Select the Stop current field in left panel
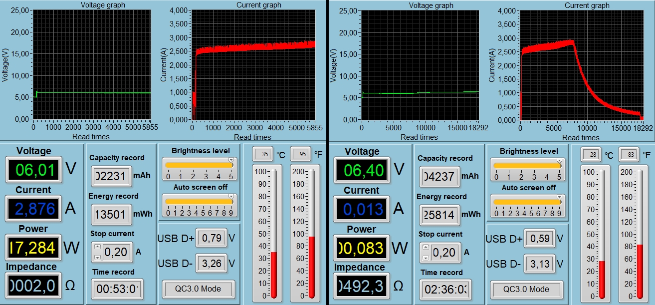Image resolution: width=655 pixels, height=305 pixels. click(x=116, y=252)
